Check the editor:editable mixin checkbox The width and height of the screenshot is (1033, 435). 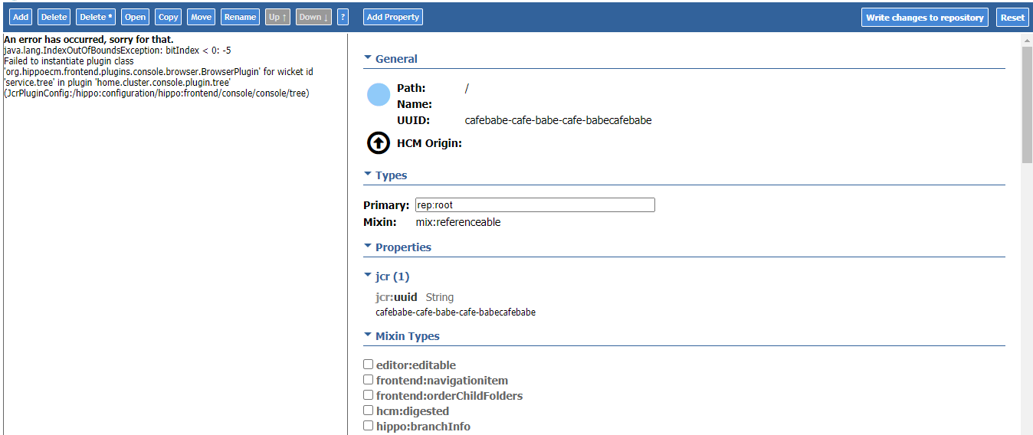369,365
